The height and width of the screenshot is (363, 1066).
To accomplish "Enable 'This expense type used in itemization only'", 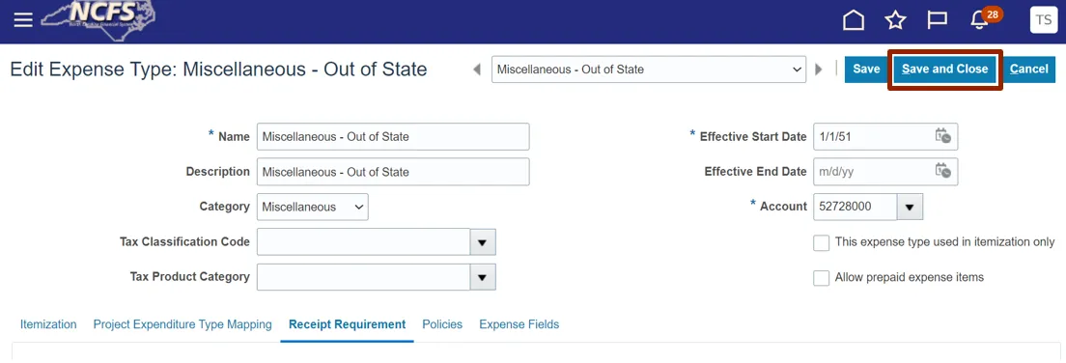I will (822, 242).
